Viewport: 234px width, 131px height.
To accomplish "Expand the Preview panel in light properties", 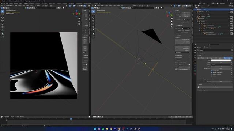I will 201,53.
